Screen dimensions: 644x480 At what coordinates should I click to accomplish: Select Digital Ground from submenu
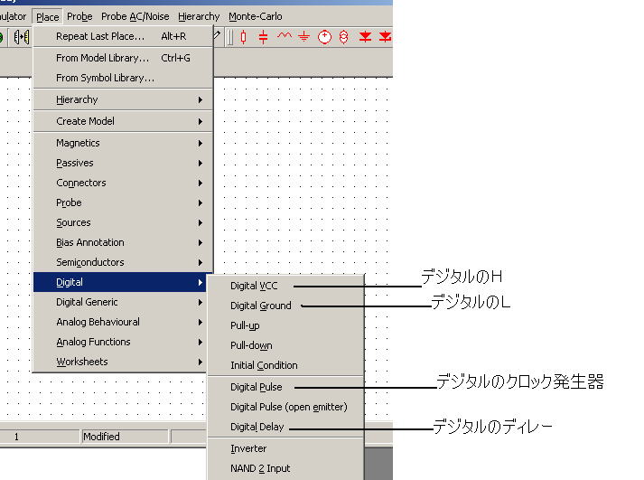pyautogui.click(x=285, y=306)
